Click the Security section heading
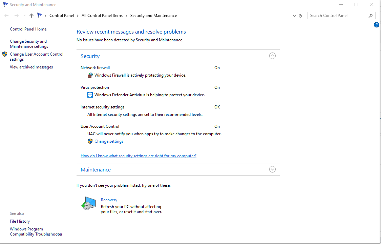 pyautogui.click(x=90, y=56)
